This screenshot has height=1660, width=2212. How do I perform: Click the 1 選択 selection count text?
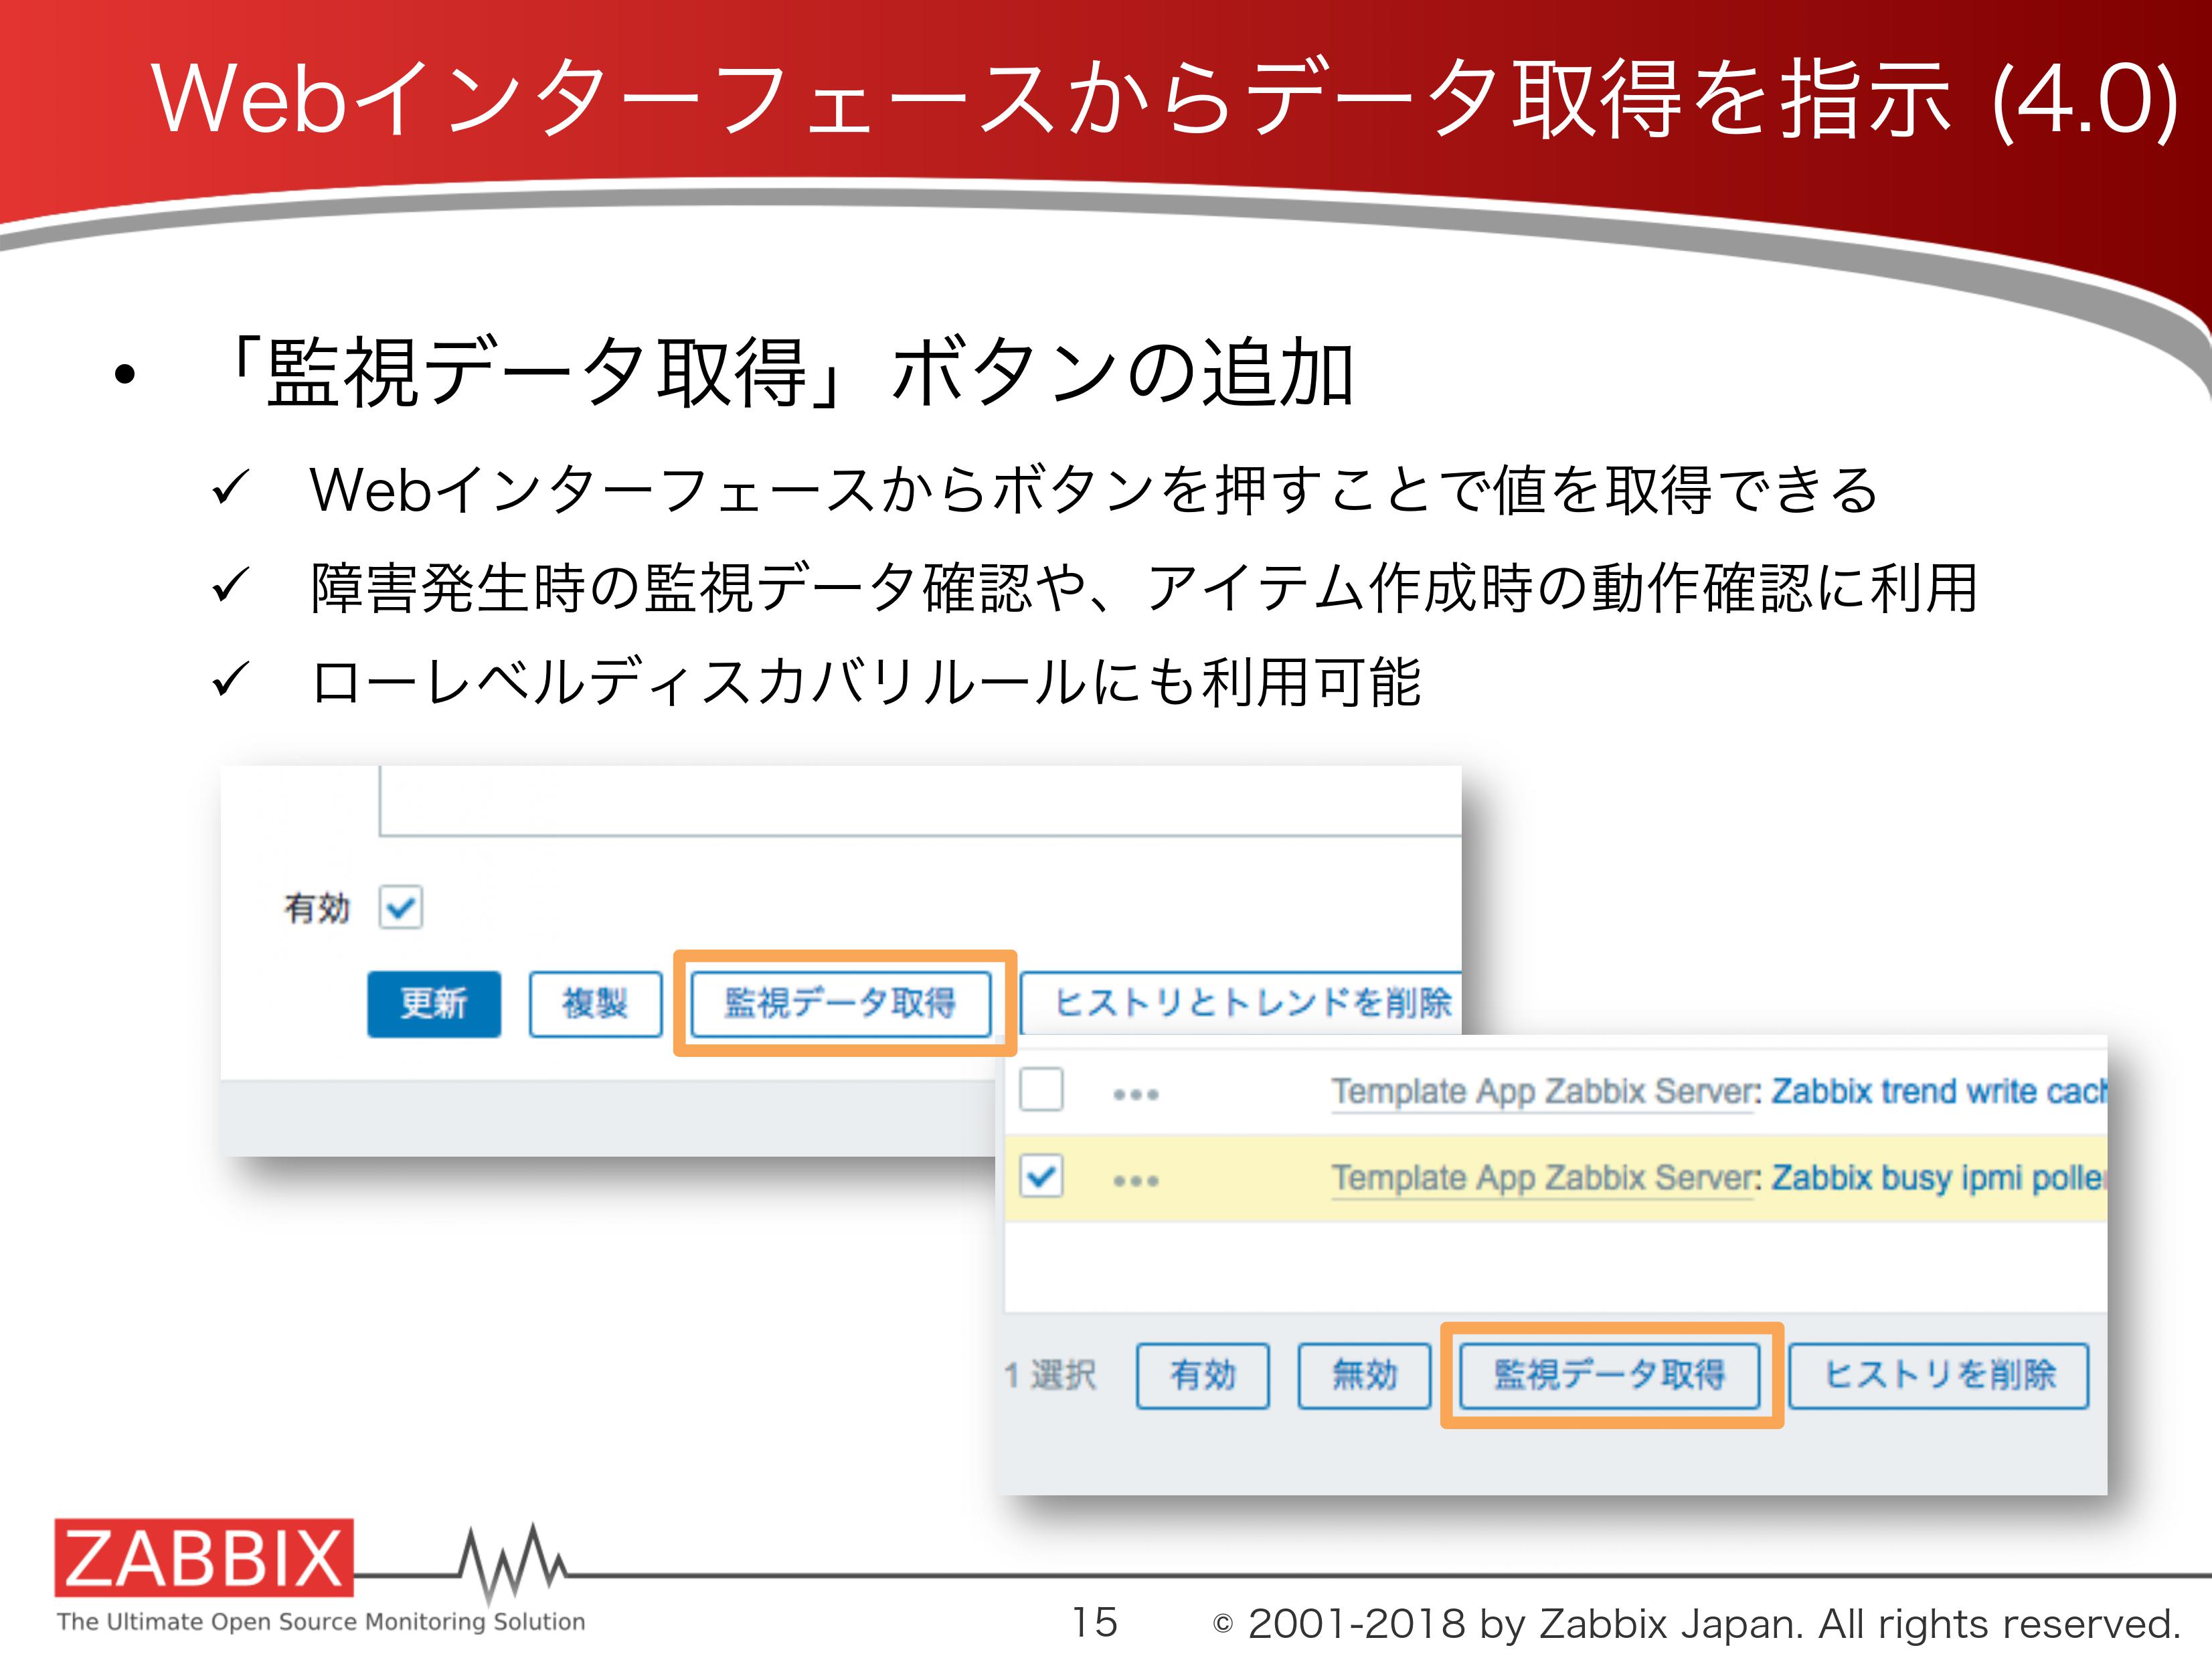click(x=1050, y=1376)
